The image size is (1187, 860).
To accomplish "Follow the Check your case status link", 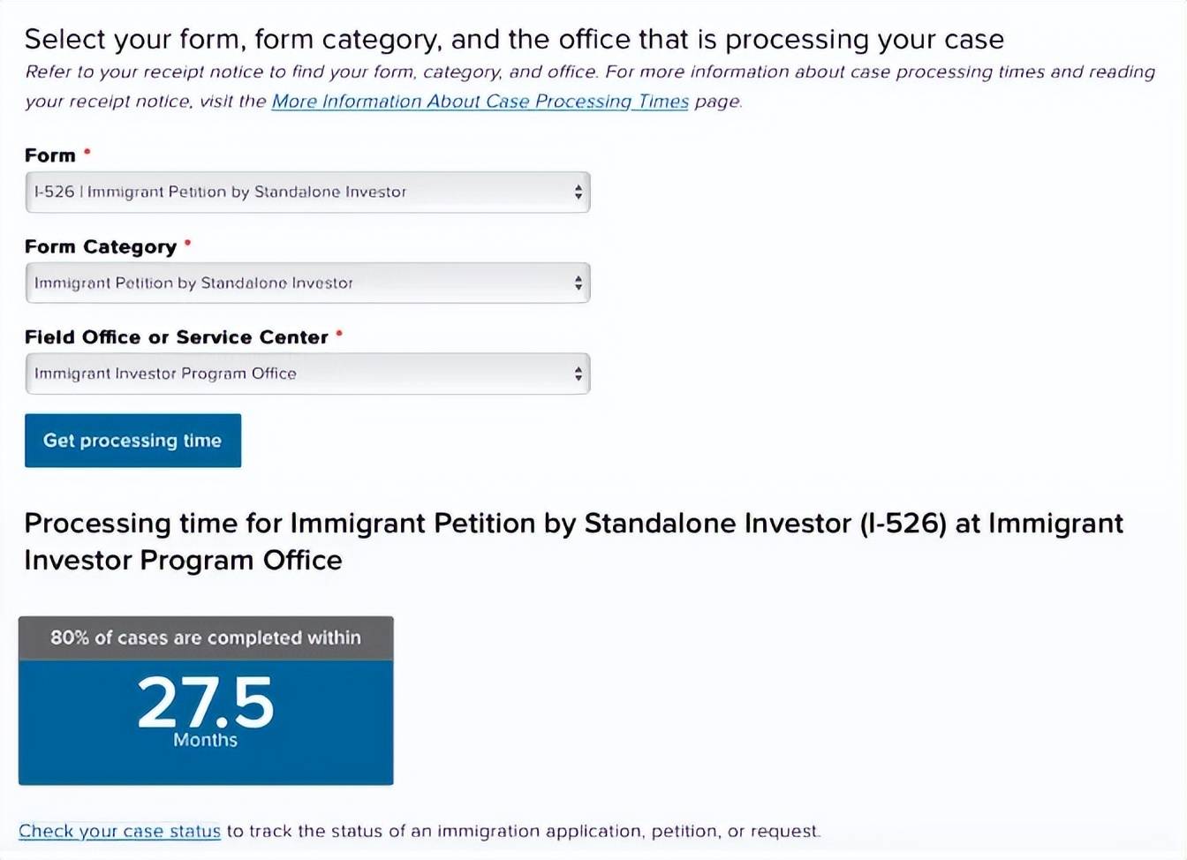I will pos(119,831).
